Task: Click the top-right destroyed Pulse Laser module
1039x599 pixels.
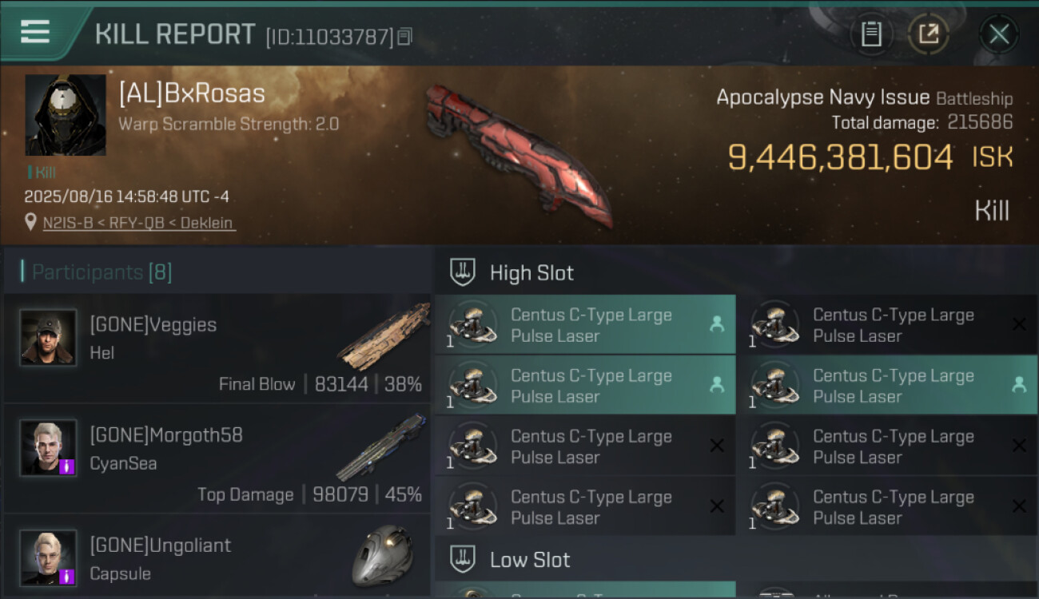Action: click(886, 325)
